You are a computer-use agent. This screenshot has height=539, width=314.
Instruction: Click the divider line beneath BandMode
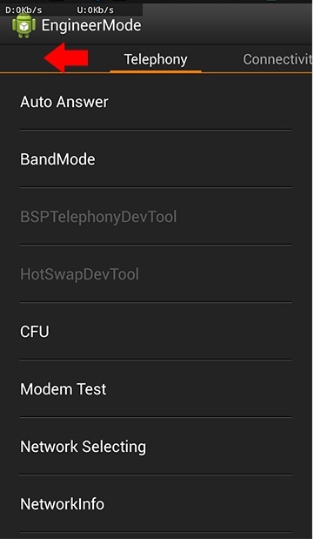pos(156,187)
